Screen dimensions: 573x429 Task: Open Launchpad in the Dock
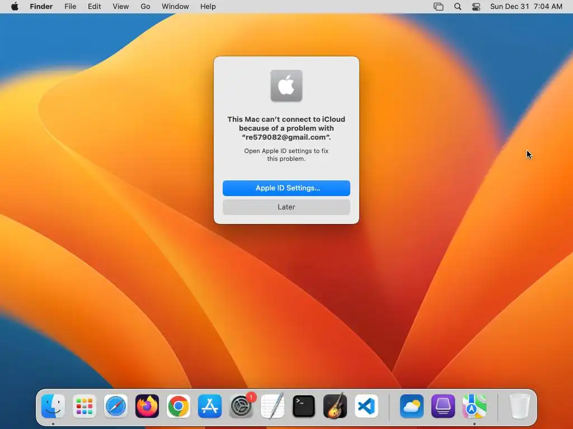[84, 406]
